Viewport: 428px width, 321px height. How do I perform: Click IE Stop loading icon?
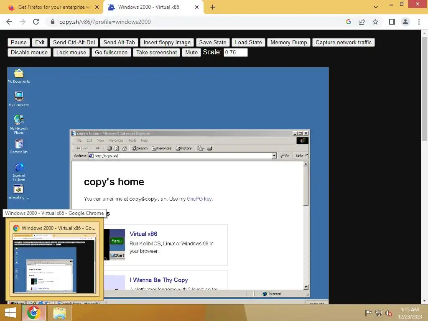coord(110,148)
